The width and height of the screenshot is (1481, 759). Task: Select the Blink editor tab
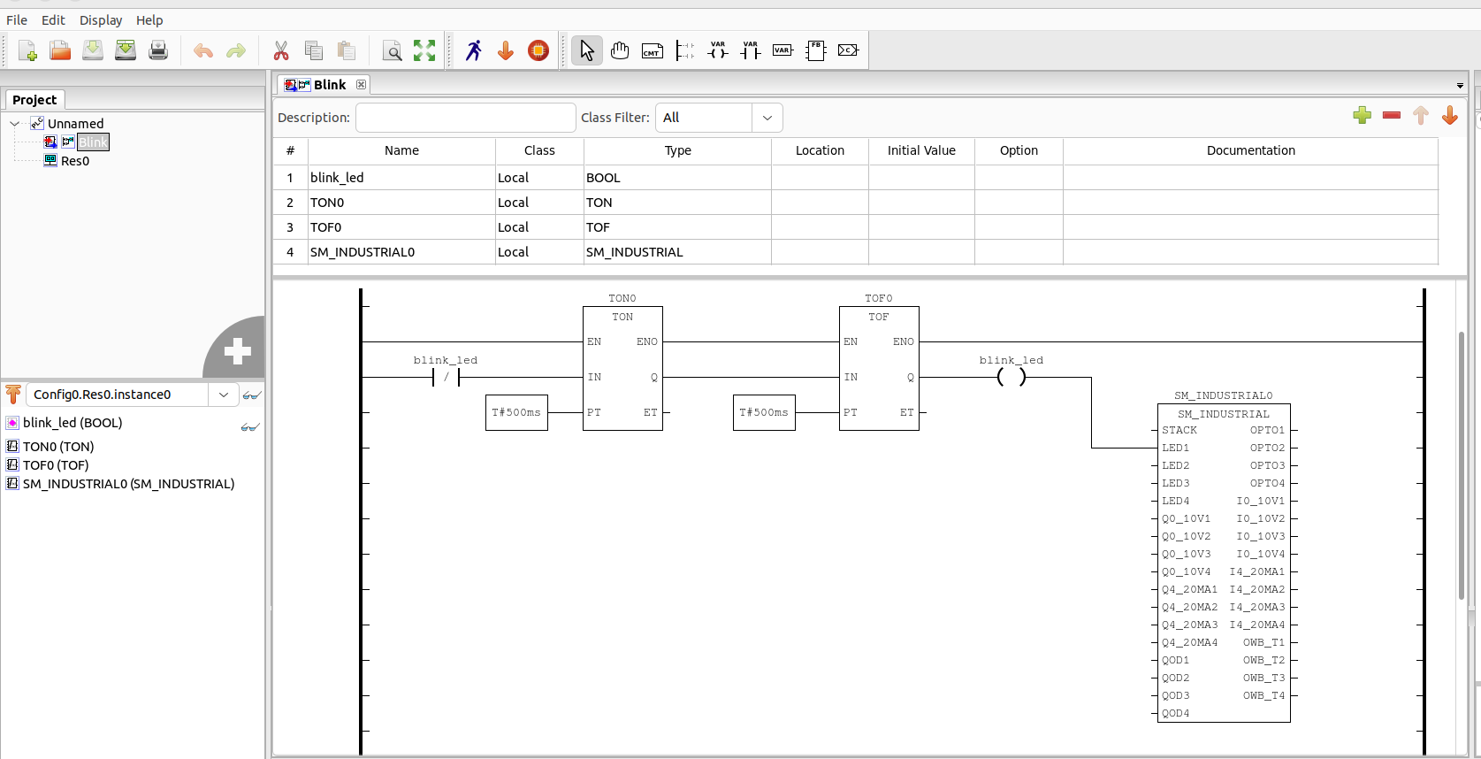click(x=322, y=85)
